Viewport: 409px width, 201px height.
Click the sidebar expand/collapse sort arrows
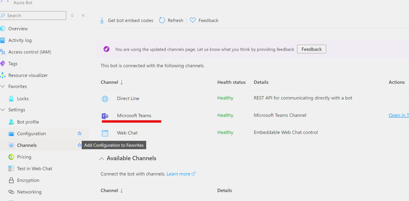click(x=72, y=16)
